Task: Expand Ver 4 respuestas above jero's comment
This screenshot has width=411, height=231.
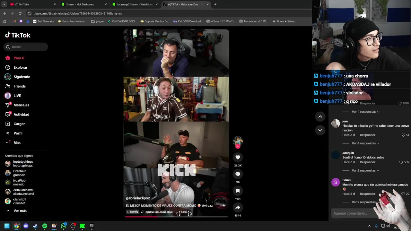Action: [x=366, y=112]
